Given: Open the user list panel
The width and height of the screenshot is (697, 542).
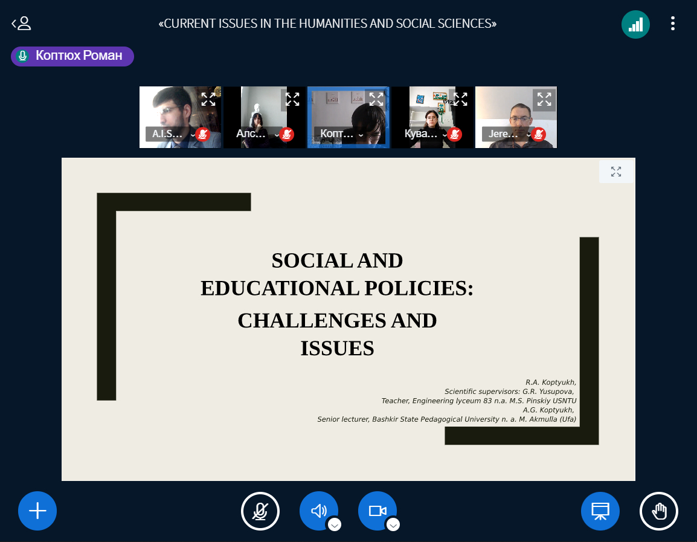Looking at the screenshot, I should (21, 24).
